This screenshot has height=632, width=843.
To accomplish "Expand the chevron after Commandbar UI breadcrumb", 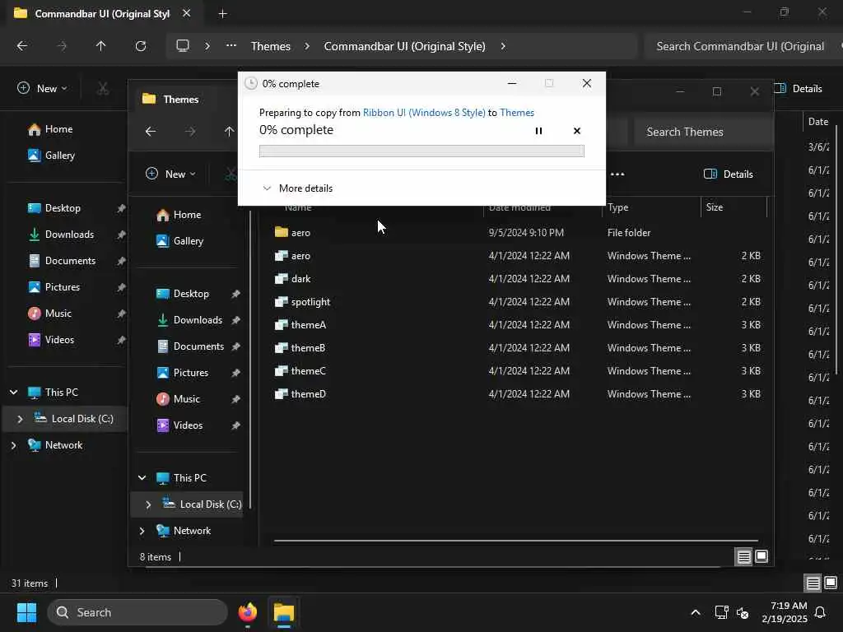I will pos(503,46).
